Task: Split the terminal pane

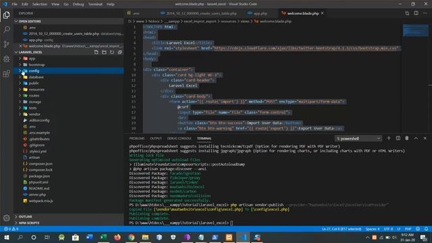Action: (398, 138)
